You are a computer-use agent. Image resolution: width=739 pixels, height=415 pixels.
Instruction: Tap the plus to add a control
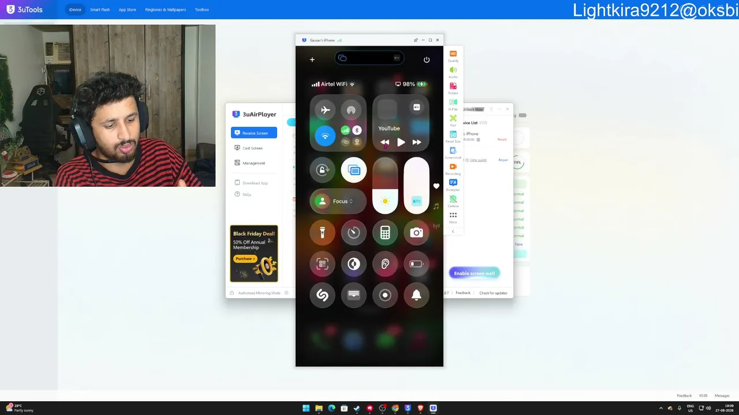(x=312, y=59)
